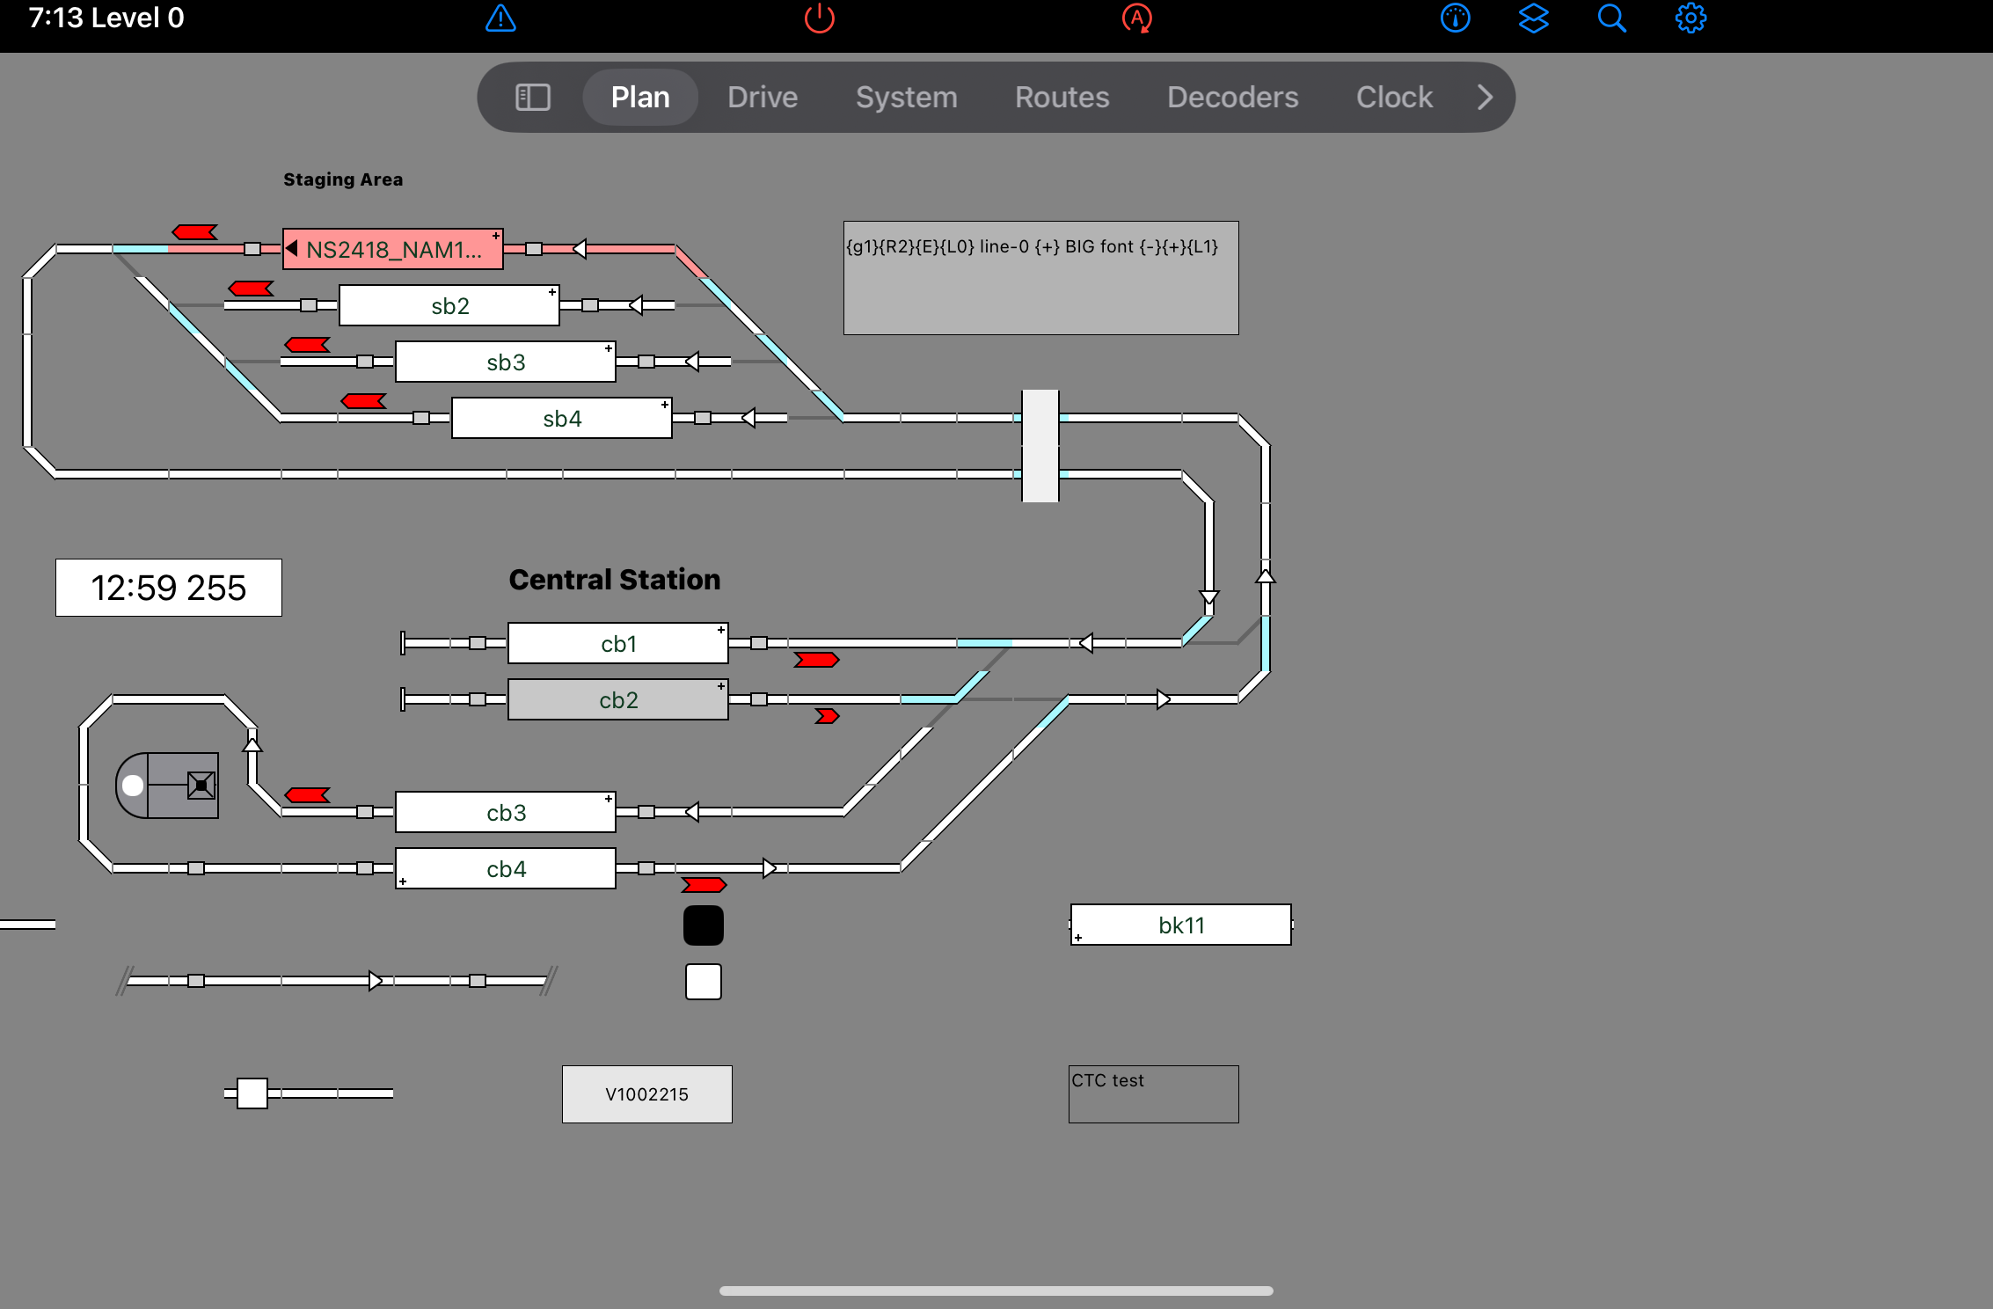The height and width of the screenshot is (1309, 1993).
Task: Expand plus marker on bk11 block
Action: (x=1078, y=938)
